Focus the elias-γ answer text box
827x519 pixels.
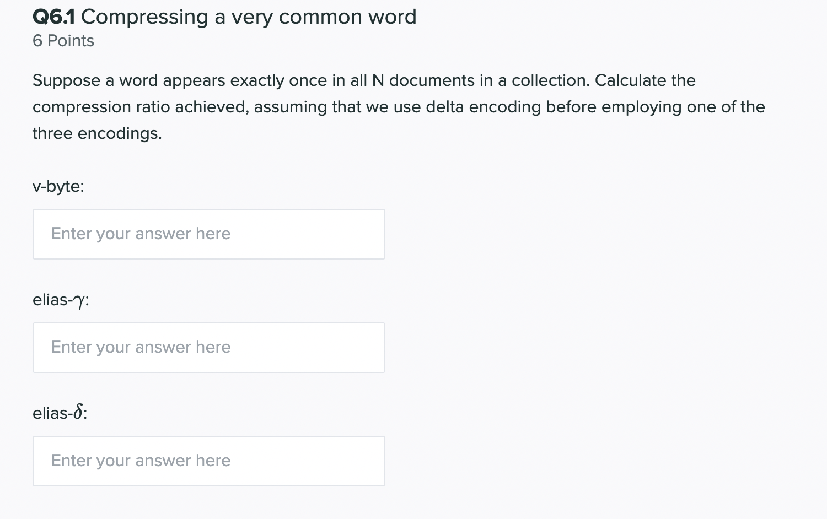[208, 348]
